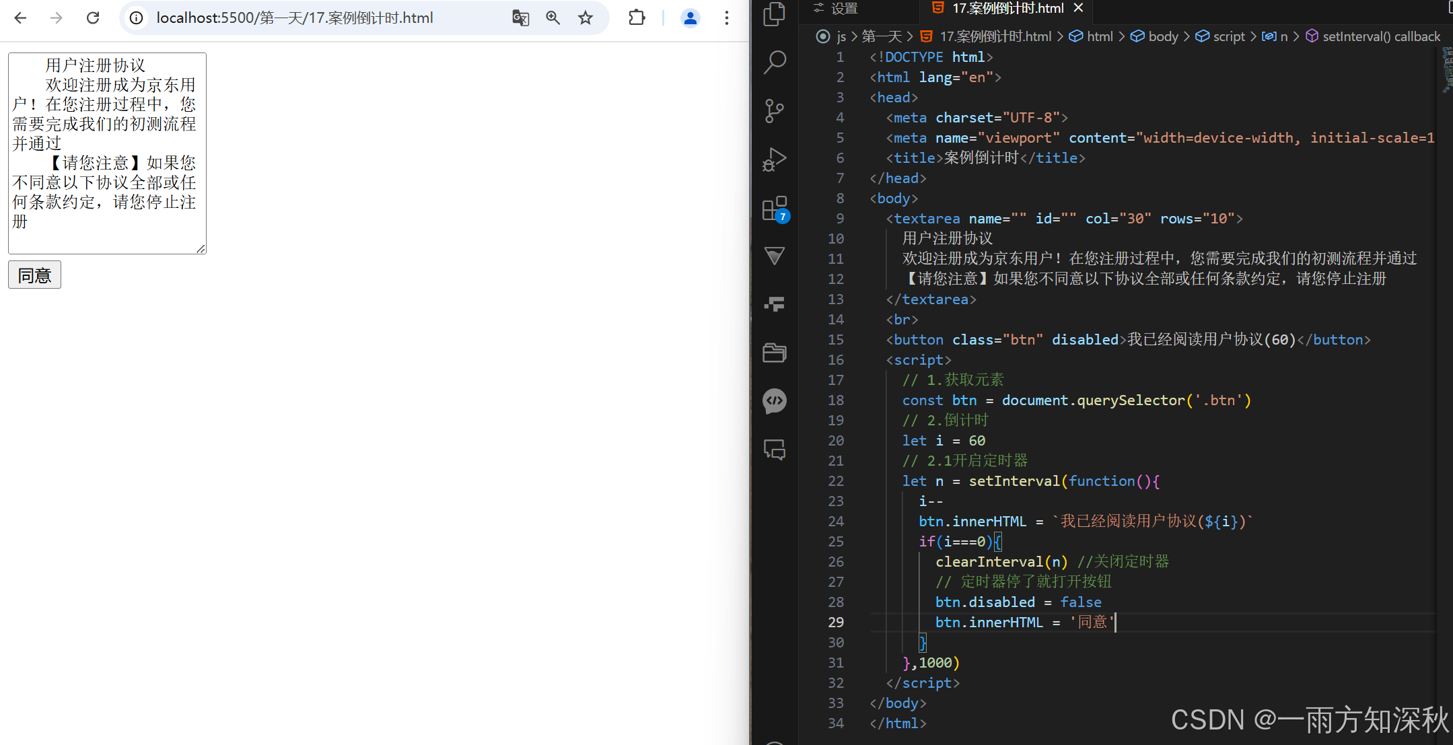Click the 同意 button on the page

click(x=34, y=275)
